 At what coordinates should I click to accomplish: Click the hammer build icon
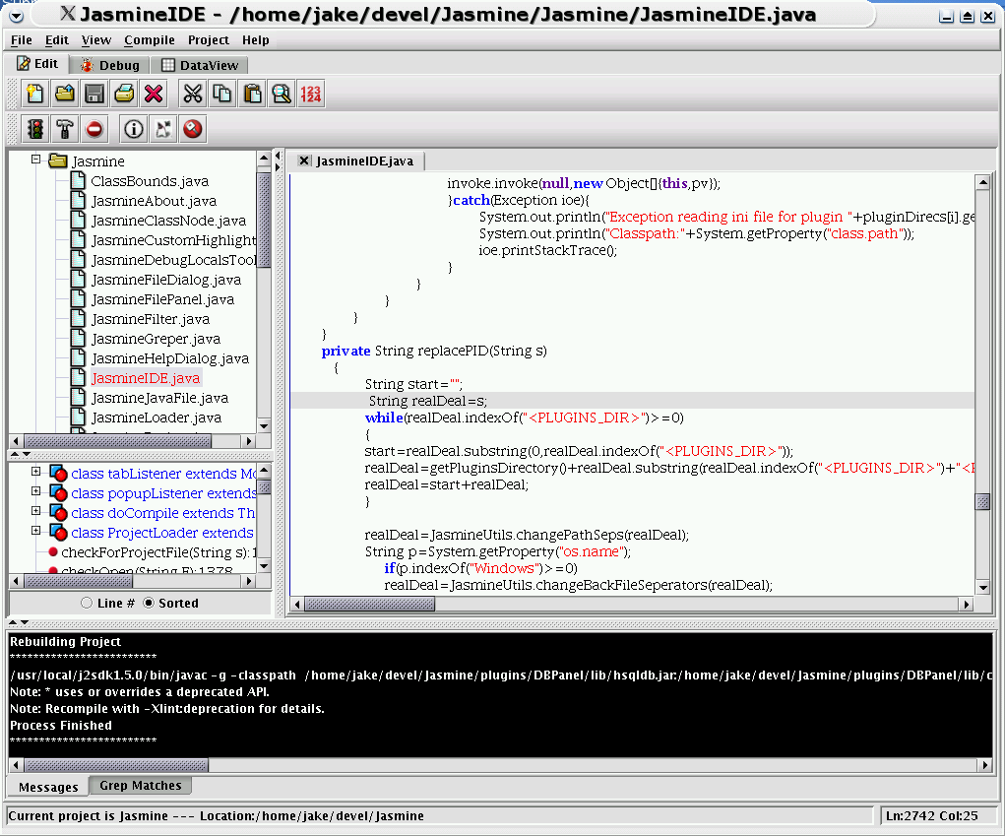pos(65,129)
